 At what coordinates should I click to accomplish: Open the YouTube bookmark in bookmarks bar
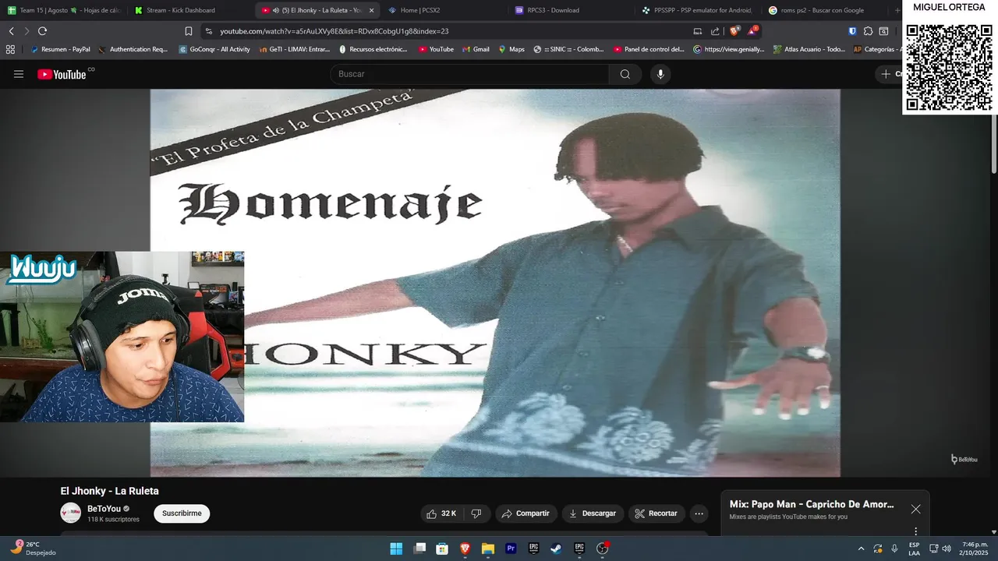pyautogui.click(x=436, y=49)
